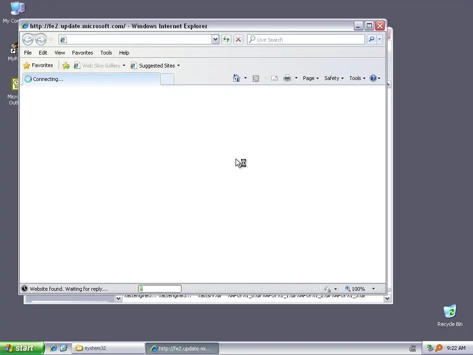Click scroll down arrow in background window
This screenshot has height=355, width=473.
[388, 299]
